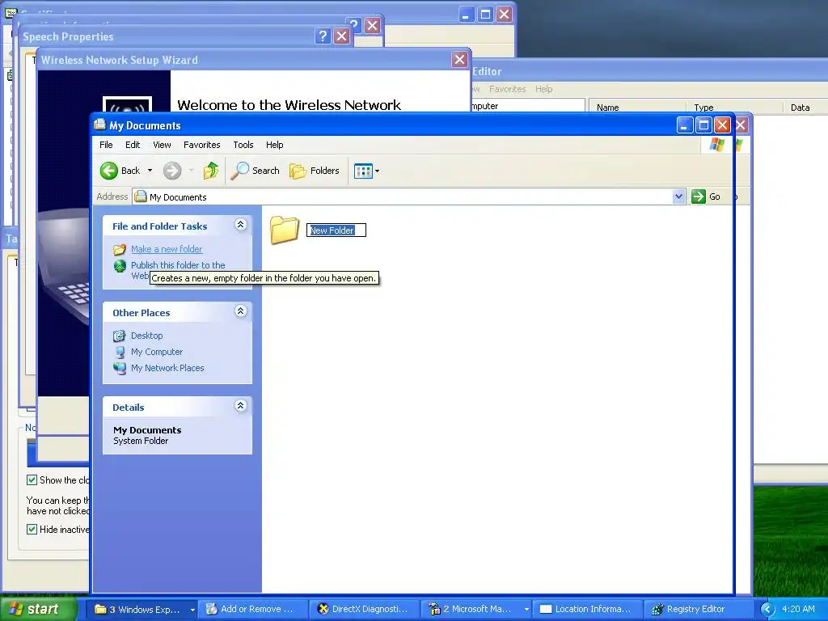This screenshot has height=621, width=828.
Task: Click the Publish to Web globe icon
Action: click(120, 265)
